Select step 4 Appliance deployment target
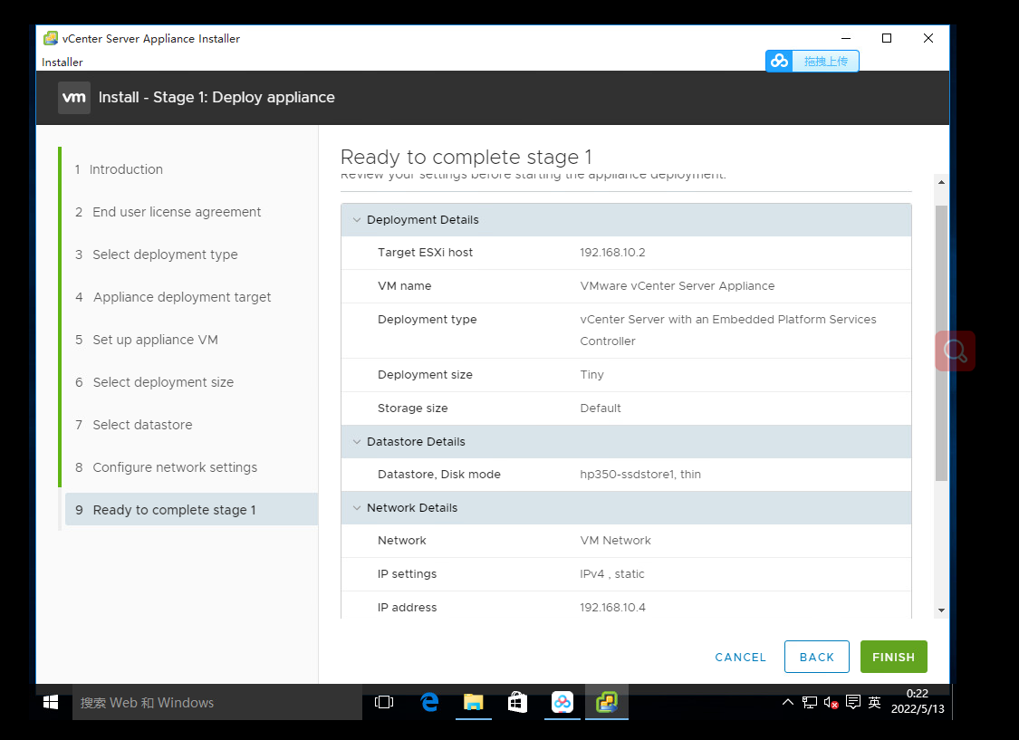This screenshot has height=740, width=1019. pos(181,296)
